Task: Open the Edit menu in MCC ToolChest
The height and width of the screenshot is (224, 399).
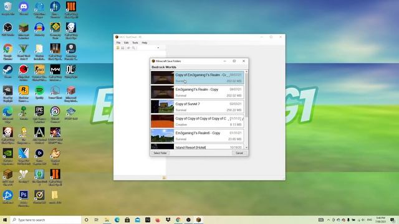Action: [x=126, y=43]
